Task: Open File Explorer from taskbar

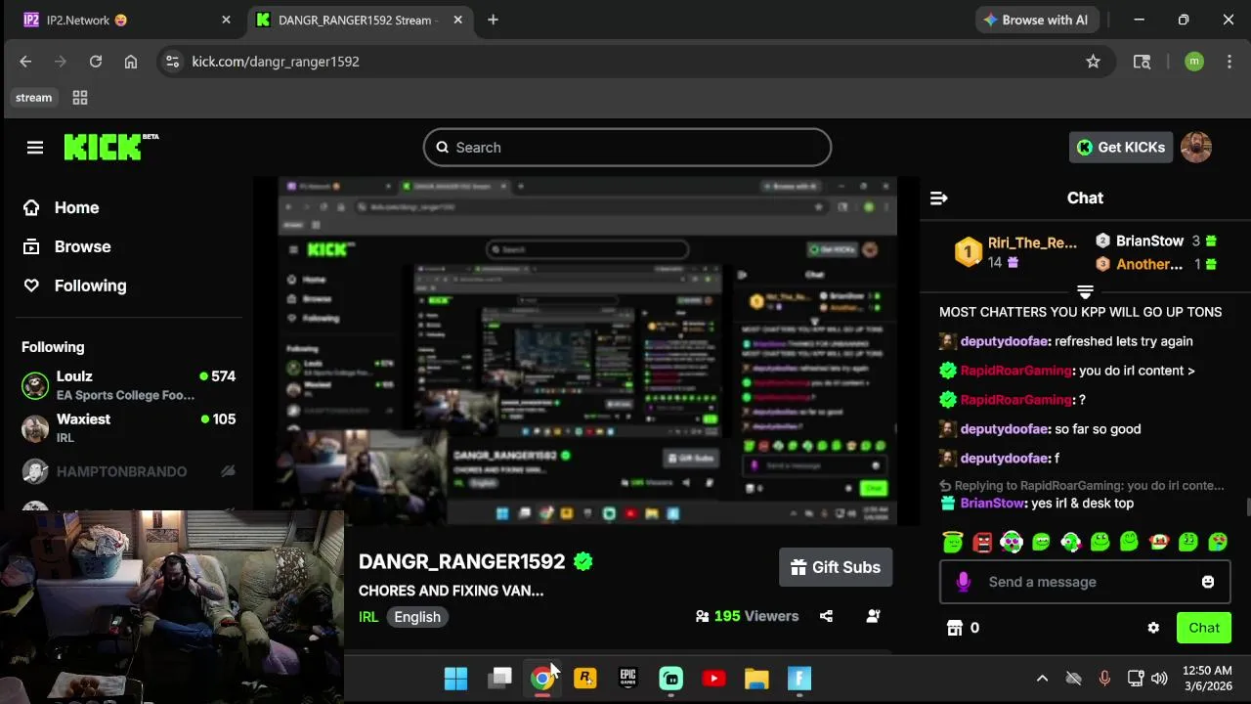Action: coord(756,679)
